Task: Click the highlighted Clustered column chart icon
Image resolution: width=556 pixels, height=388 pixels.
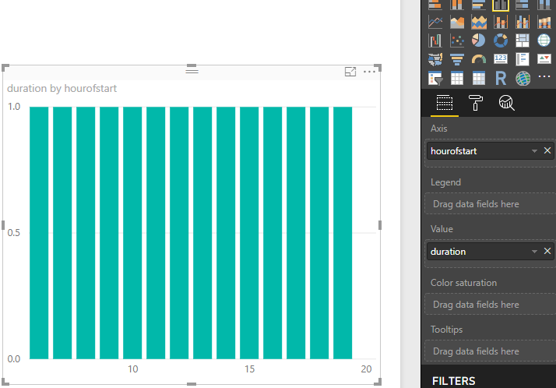Action: pyautogui.click(x=501, y=5)
